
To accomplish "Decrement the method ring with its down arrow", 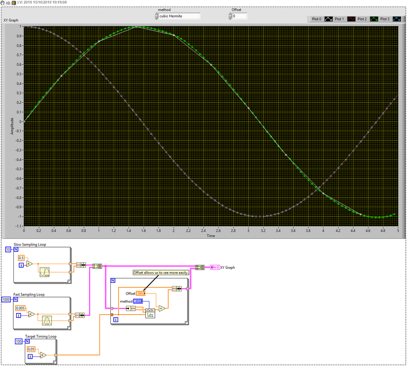I will click(156, 18).
